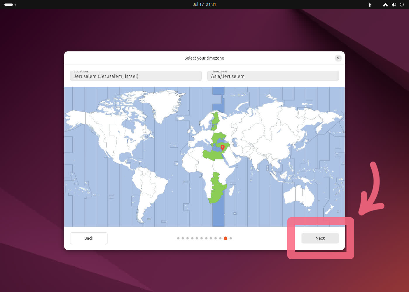Click the green highlighted region in southern Africa
Viewport: 409px width, 292px height.
pyautogui.click(x=217, y=190)
